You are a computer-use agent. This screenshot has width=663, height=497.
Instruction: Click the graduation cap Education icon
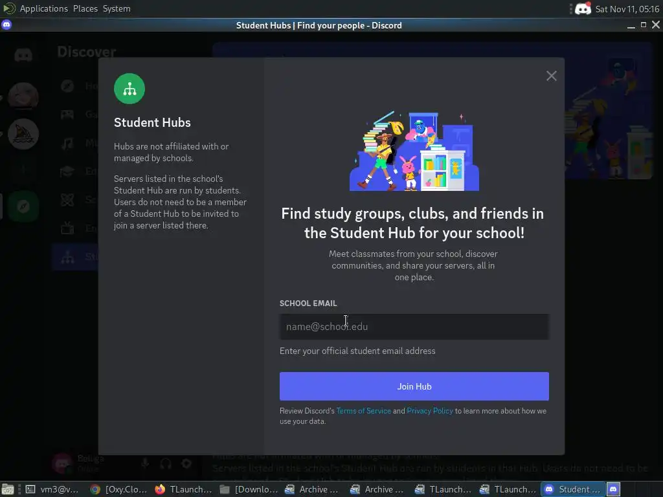tap(67, 171)
